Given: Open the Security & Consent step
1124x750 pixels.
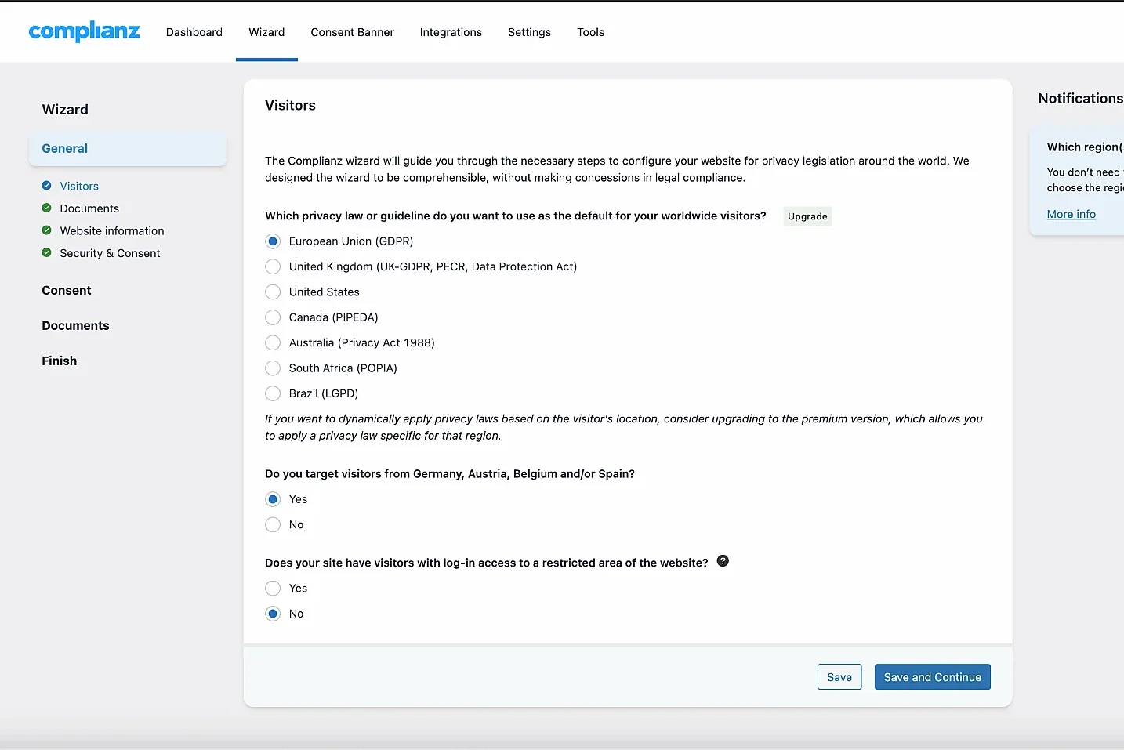Looking at the screenshot, I should 110,253.
